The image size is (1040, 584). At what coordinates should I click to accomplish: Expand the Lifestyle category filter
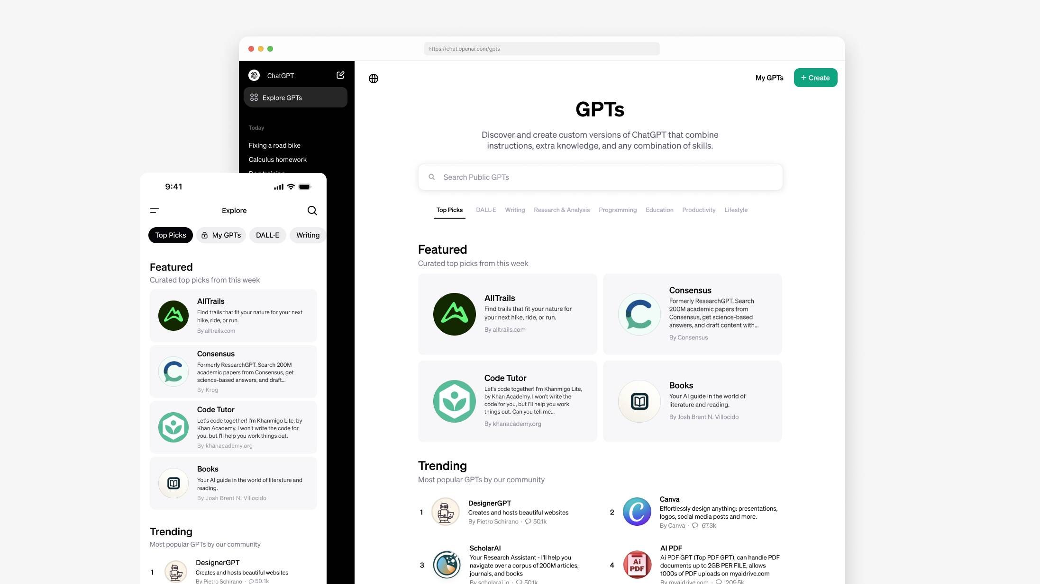pos(736,210)
